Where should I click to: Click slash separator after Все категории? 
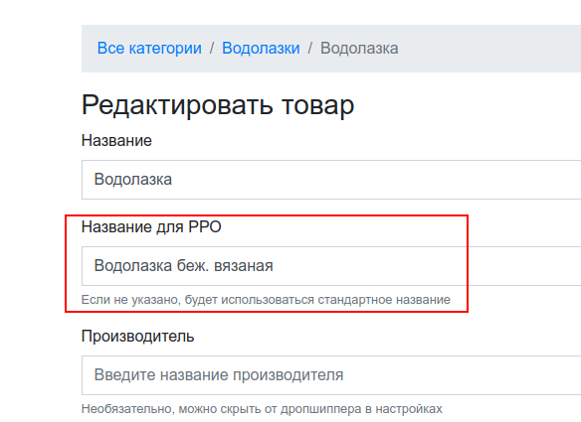212,48
